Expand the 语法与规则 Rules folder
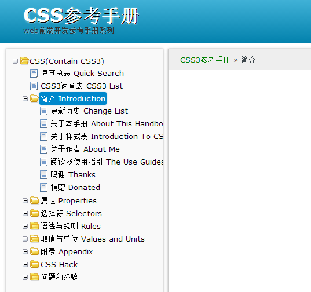 click(25, 227)
